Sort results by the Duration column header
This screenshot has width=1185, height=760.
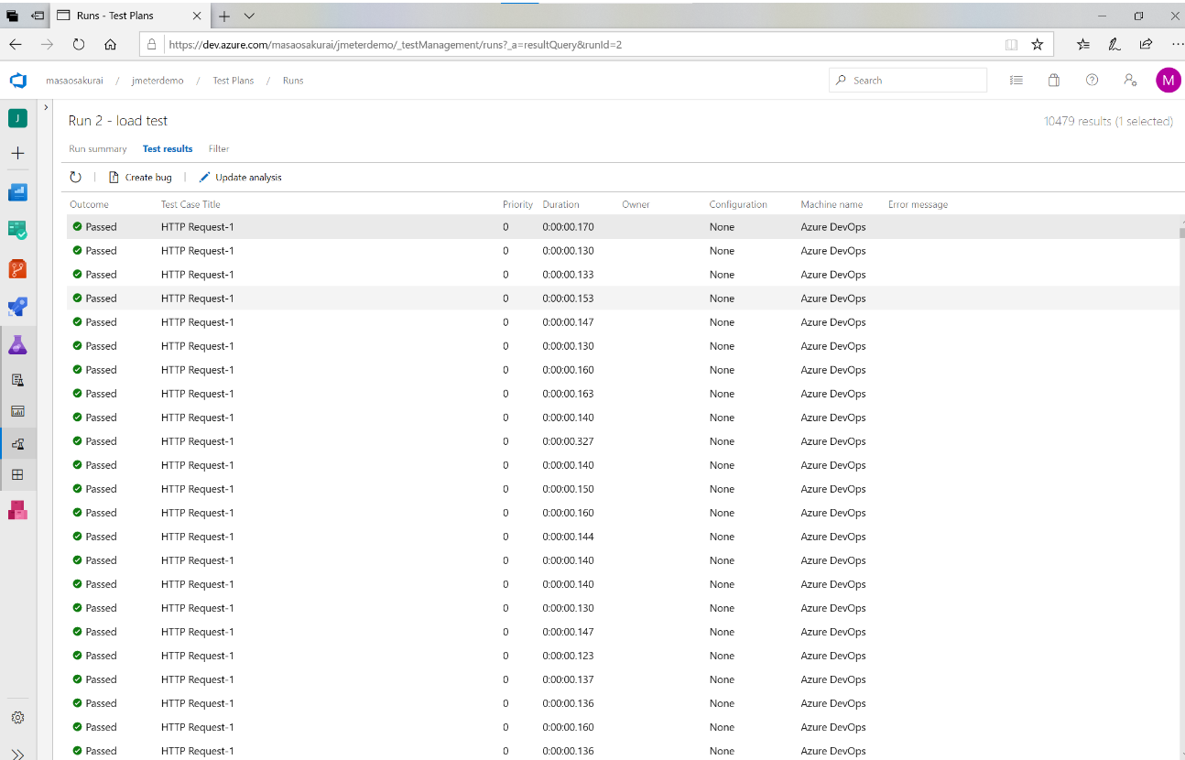pos(560,204)
